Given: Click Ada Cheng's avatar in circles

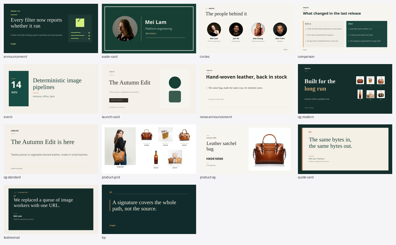Looking at the screenshot, I should [258, 30].
